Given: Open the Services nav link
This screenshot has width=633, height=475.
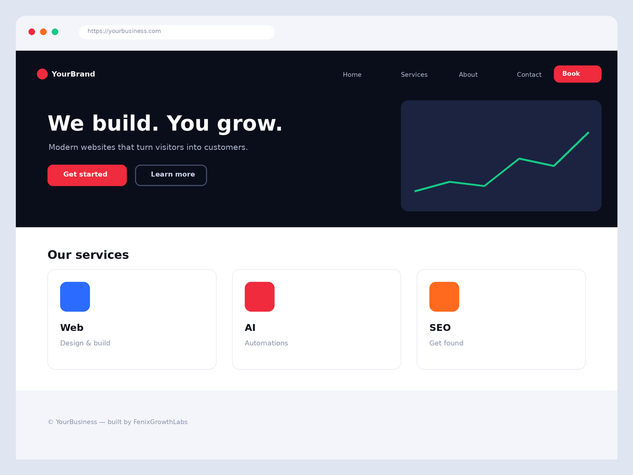Looking at the screenshot, I should 414,74.
